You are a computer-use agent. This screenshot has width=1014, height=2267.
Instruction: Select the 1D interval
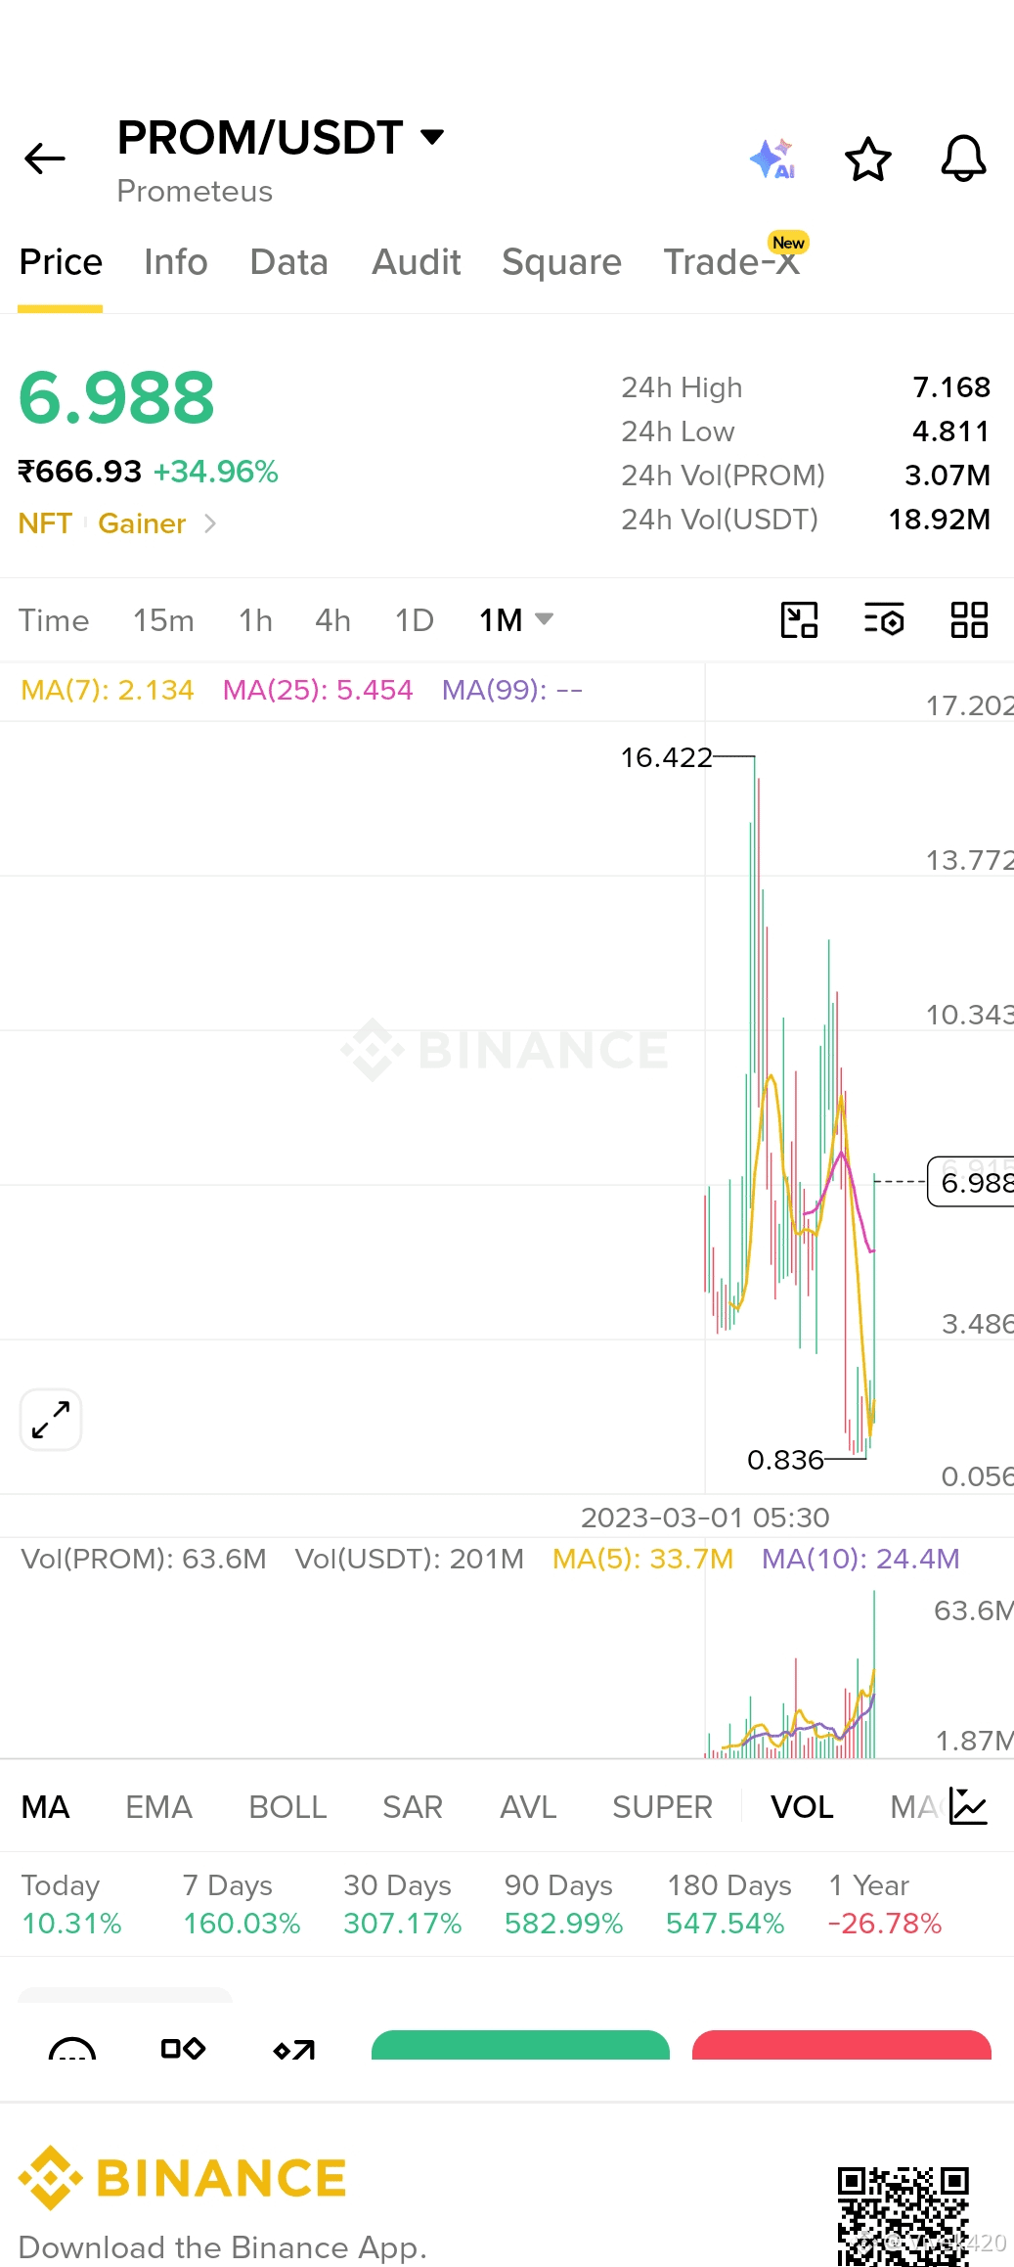pyautogui.click(x=415, y=620)
